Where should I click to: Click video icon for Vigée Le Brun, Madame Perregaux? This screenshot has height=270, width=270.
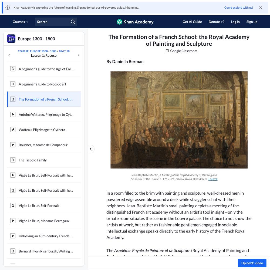[13, 221]
